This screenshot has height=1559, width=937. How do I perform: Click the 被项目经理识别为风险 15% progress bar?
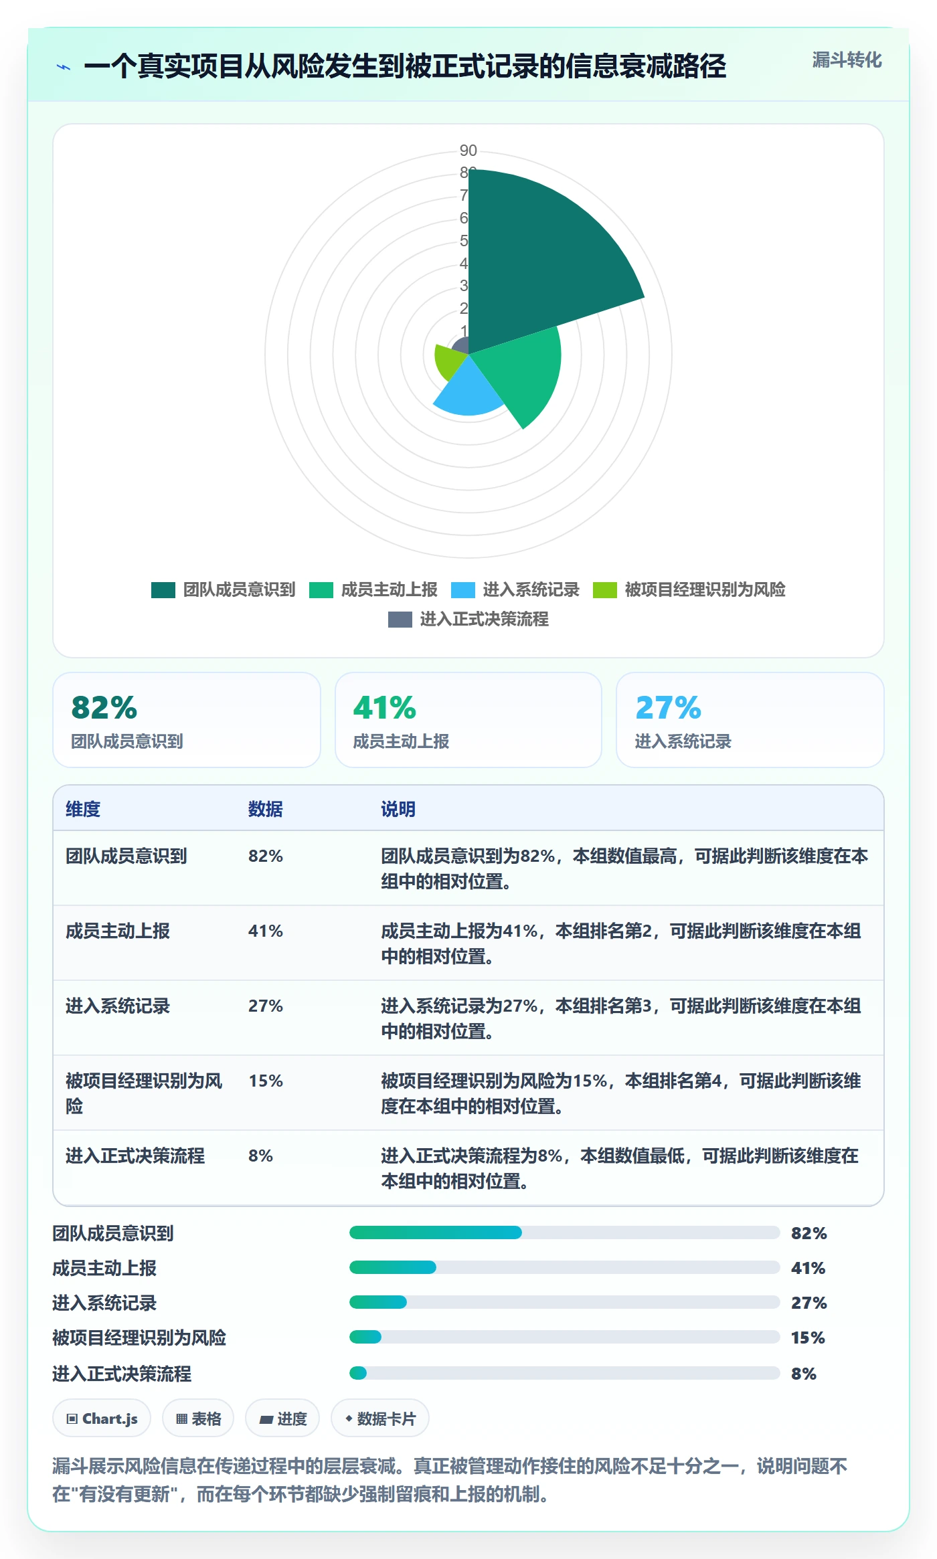[565, 1337]
